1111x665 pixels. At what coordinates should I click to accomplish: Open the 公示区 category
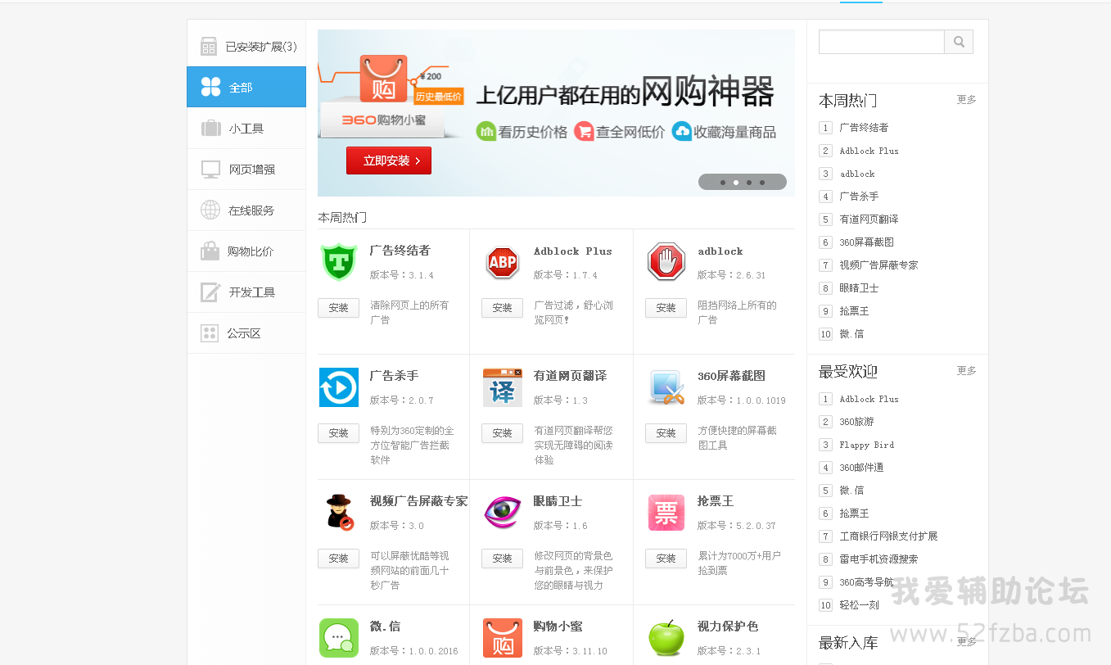pyautogui.click(x=246, y=333)
